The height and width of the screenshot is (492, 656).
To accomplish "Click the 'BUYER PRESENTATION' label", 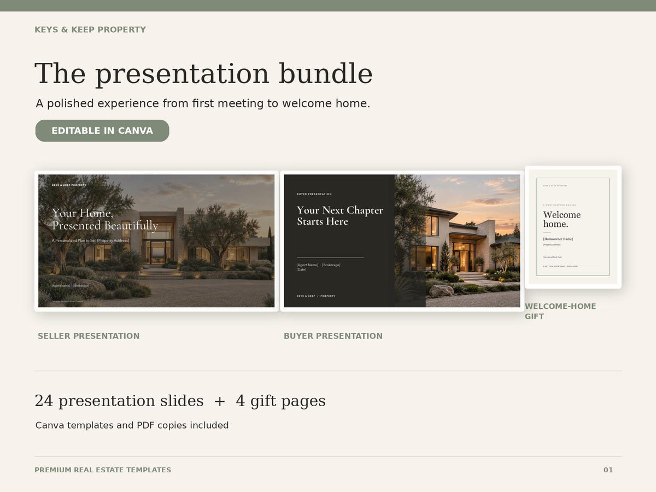I will (x=333, y=336).
